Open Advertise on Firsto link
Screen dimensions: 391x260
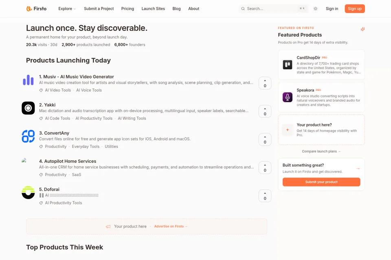click(171, 226)
